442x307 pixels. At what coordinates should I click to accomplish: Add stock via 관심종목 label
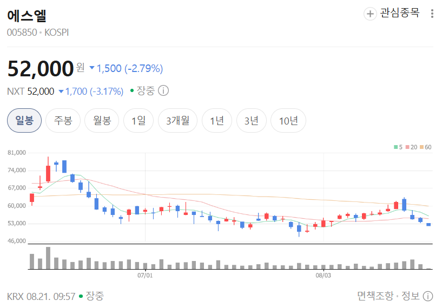click(400, 13)
